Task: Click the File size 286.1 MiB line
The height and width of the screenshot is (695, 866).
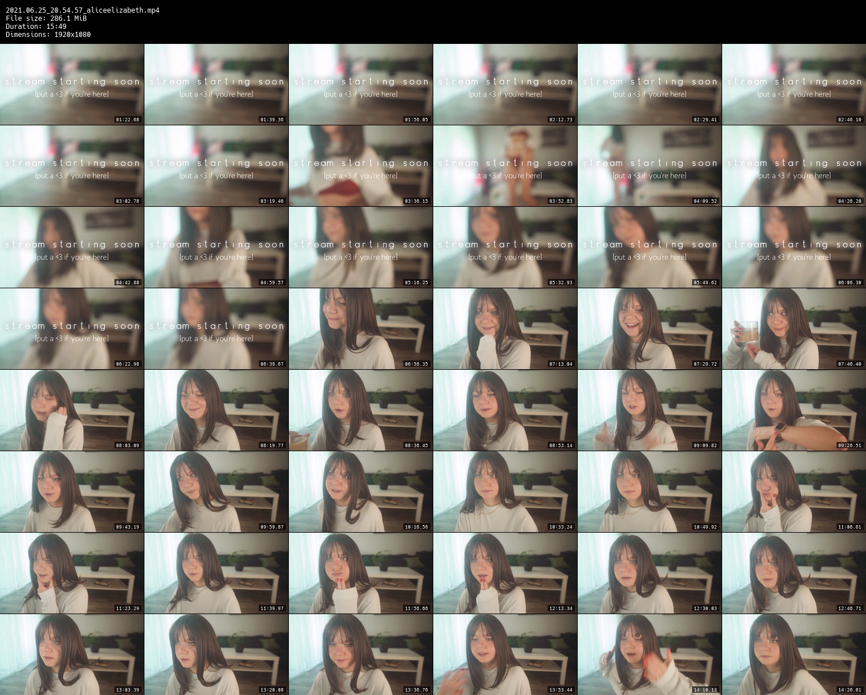Action: pos(46,18)
